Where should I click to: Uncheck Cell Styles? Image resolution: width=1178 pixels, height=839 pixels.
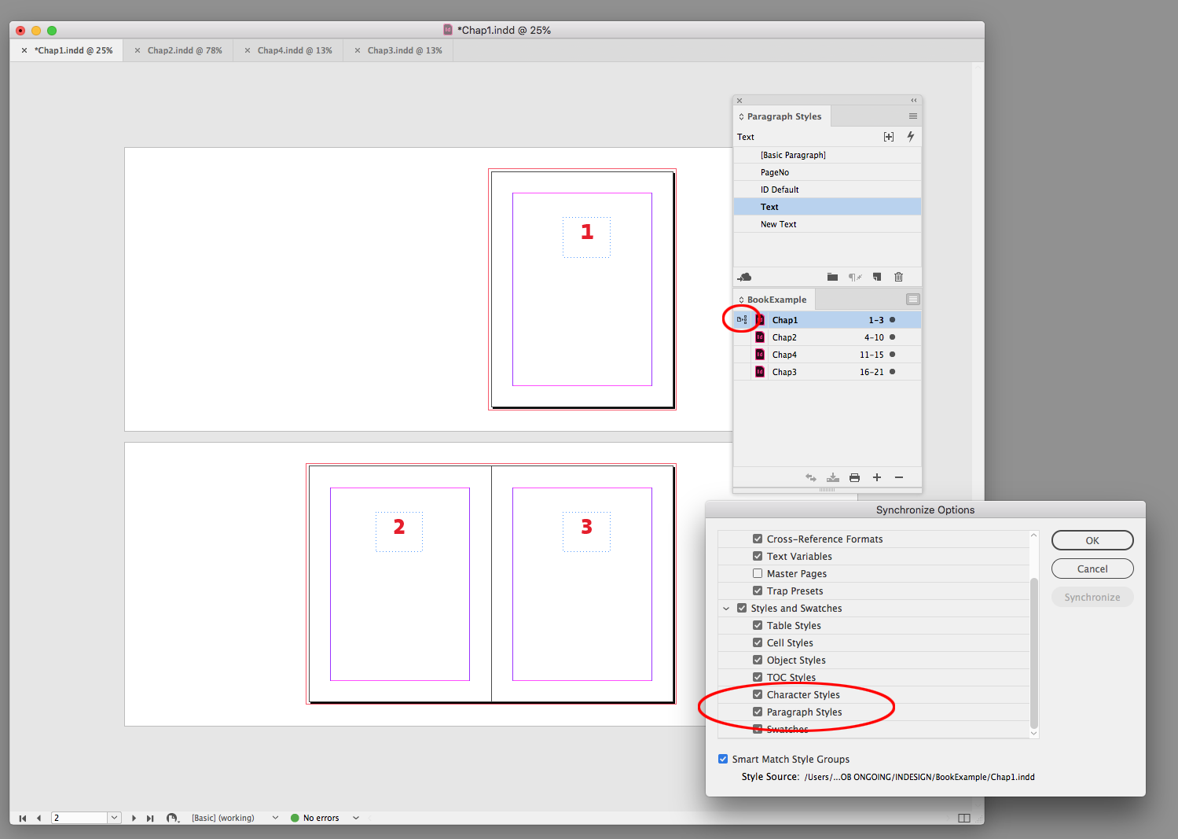click(758, 643)
